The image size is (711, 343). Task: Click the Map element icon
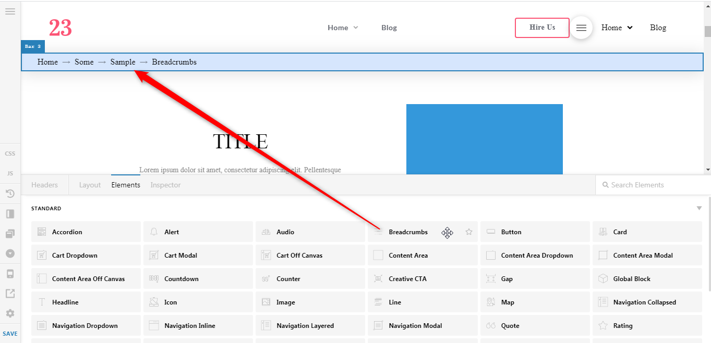[490, 302]
